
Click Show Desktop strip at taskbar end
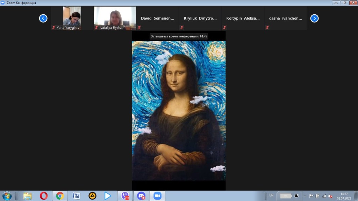pyautogui.click(x=356, y=196)
